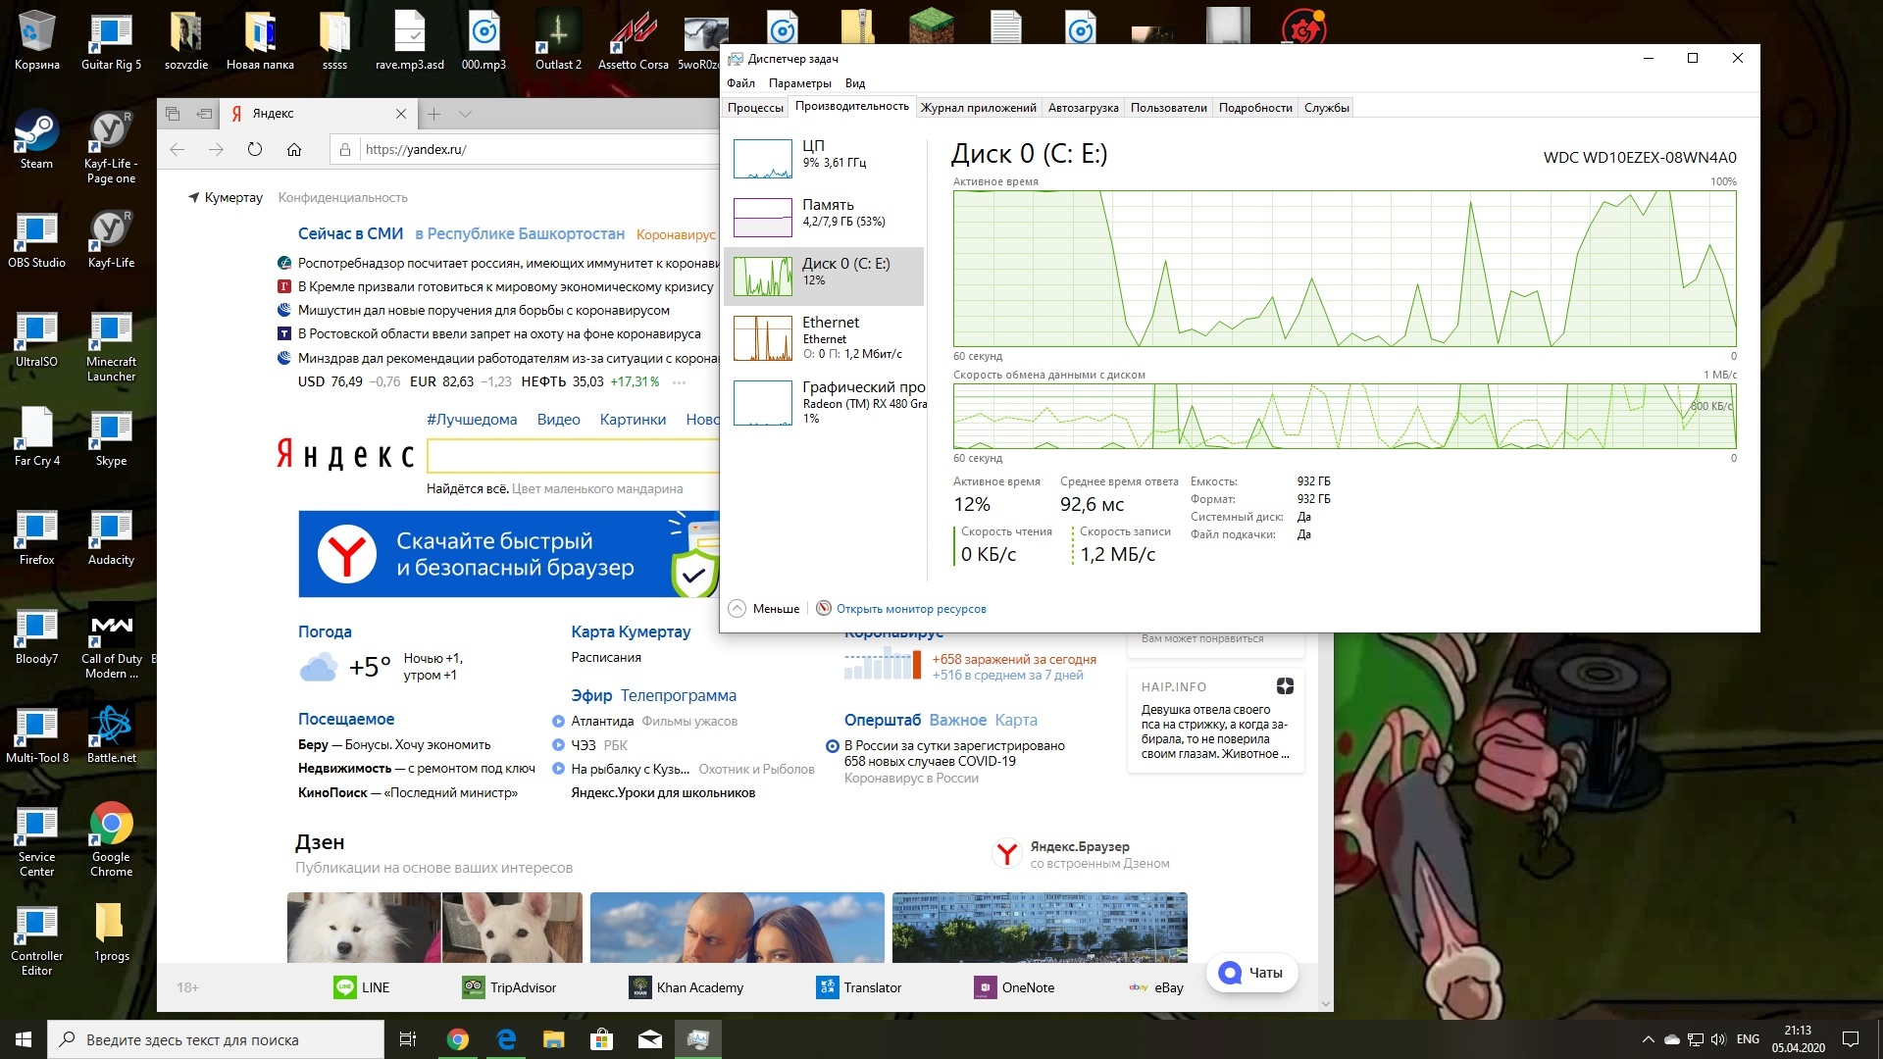The height and width of the screenshot is (1059, 1883).
Task: Open the 1progs folder icon
Action: coord(111,932)
